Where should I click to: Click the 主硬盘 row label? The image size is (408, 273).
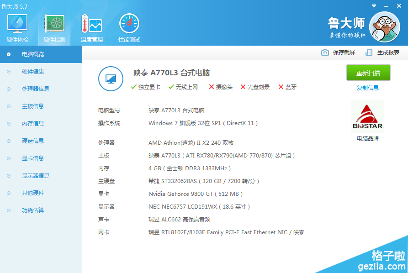coord(106,181)
